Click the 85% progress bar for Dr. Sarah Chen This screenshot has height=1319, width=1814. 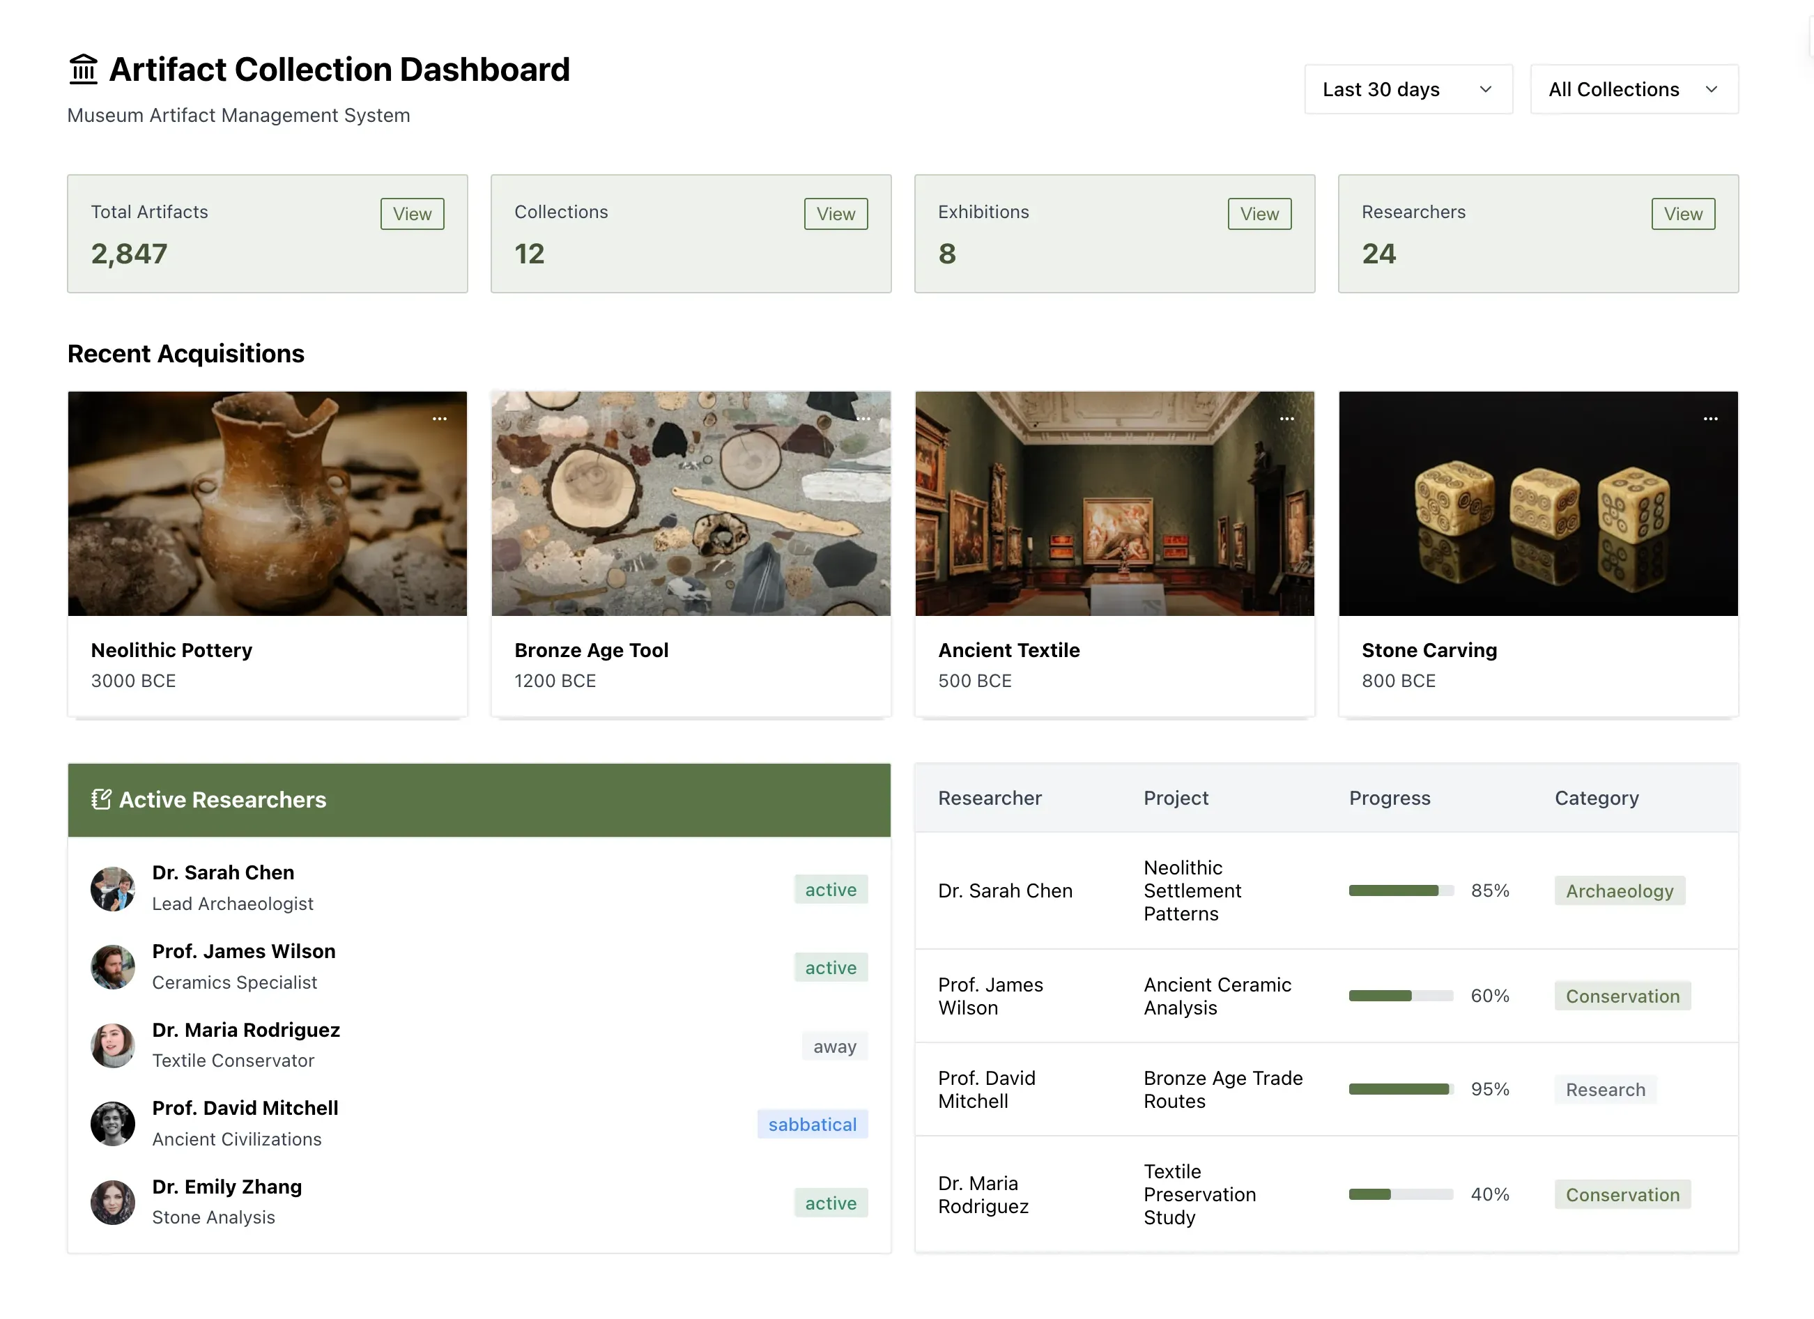[x=1401, y=891]
